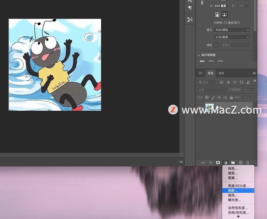Screen dimensions: 267x219
Task: Lock layer position move icon
Action: (219, 97)
